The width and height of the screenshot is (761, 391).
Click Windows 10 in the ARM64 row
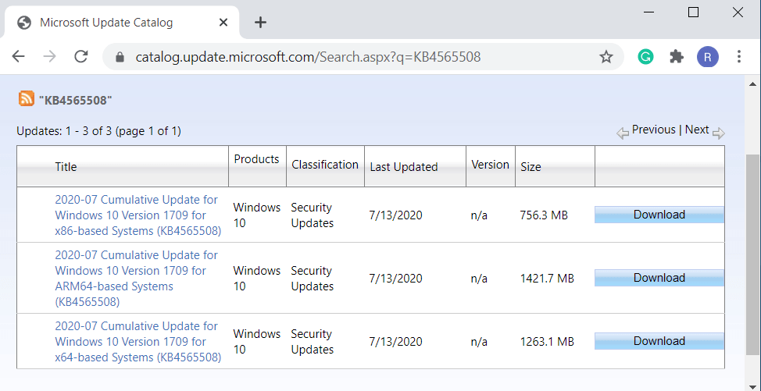coord(257,279)
